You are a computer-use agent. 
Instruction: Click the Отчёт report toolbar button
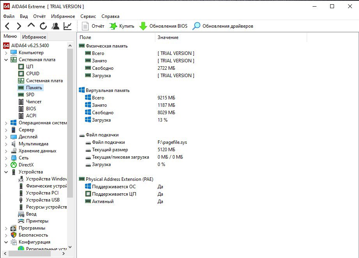tap(93, 26)
